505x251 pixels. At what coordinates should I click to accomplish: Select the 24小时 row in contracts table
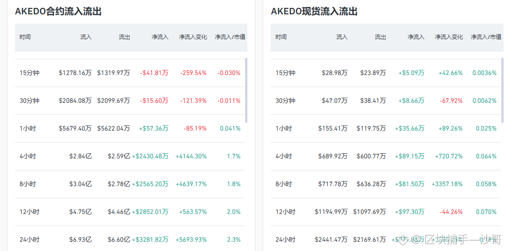[x=130, y=239]
